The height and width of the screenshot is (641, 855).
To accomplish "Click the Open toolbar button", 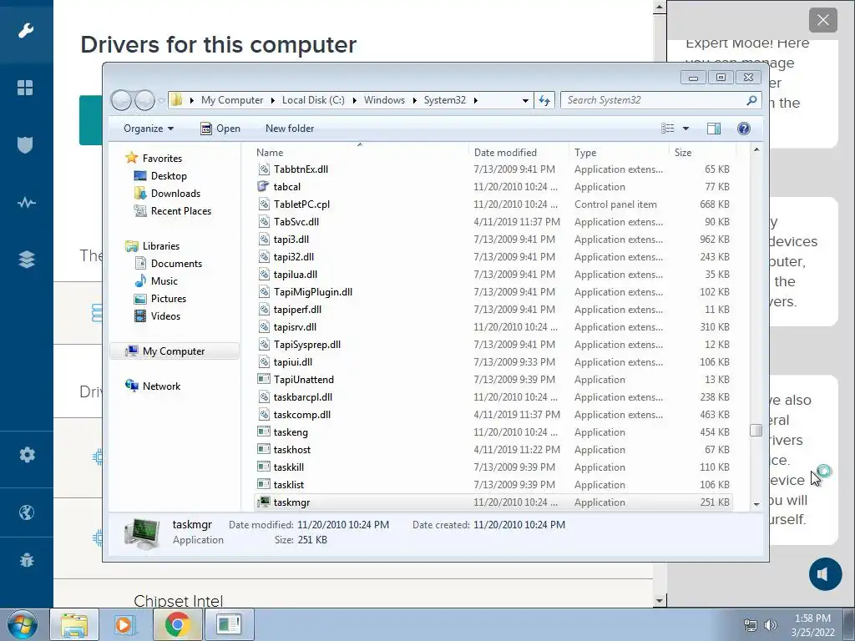I will [x=220, y=129].
